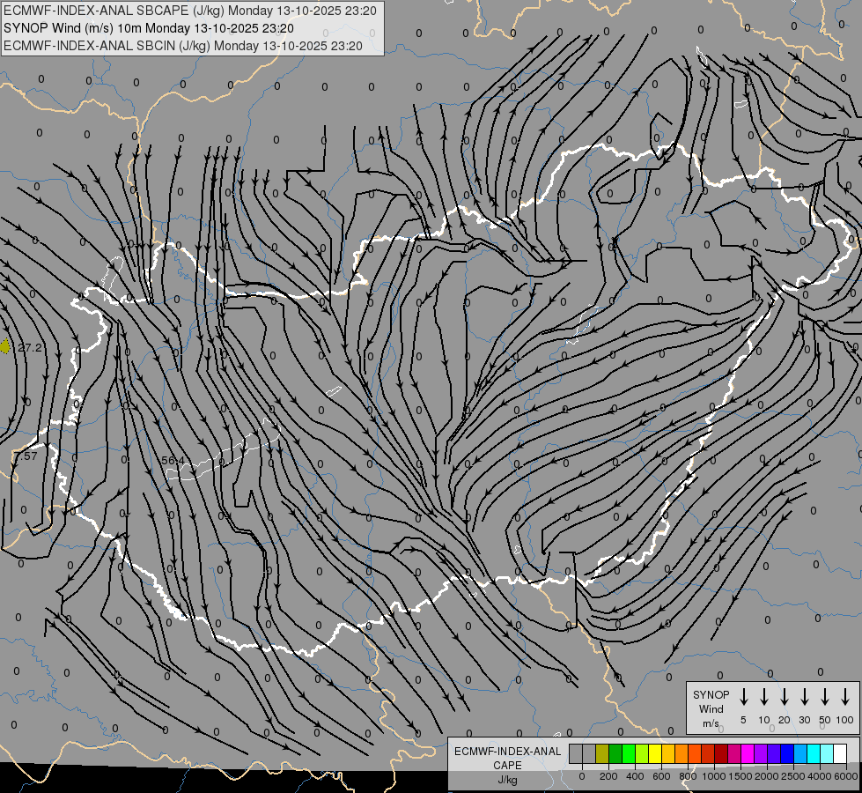Click the SYNOP Wind 10m title line
The width and height of the screenshot is (862, 793).
click(149, 28)
